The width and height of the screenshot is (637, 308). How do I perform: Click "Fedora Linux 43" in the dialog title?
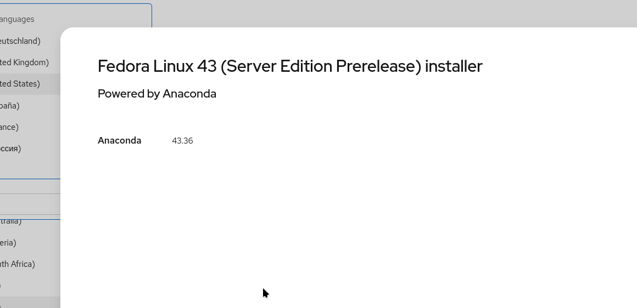(157, 66)
